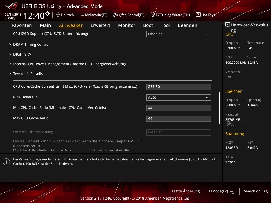Select the Ai Tweaker tab

point(71,25)
